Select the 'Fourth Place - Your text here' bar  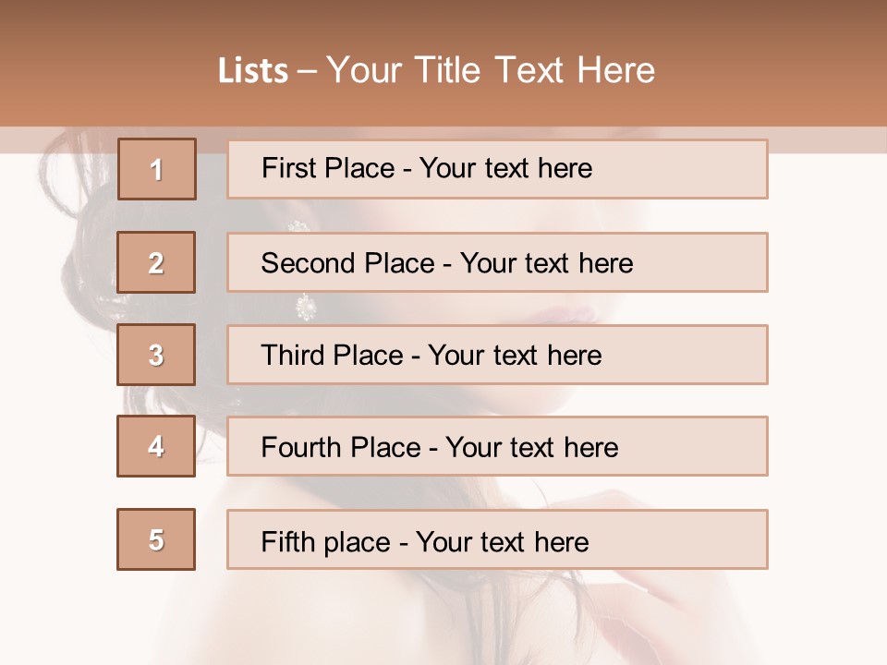point(497,446)
